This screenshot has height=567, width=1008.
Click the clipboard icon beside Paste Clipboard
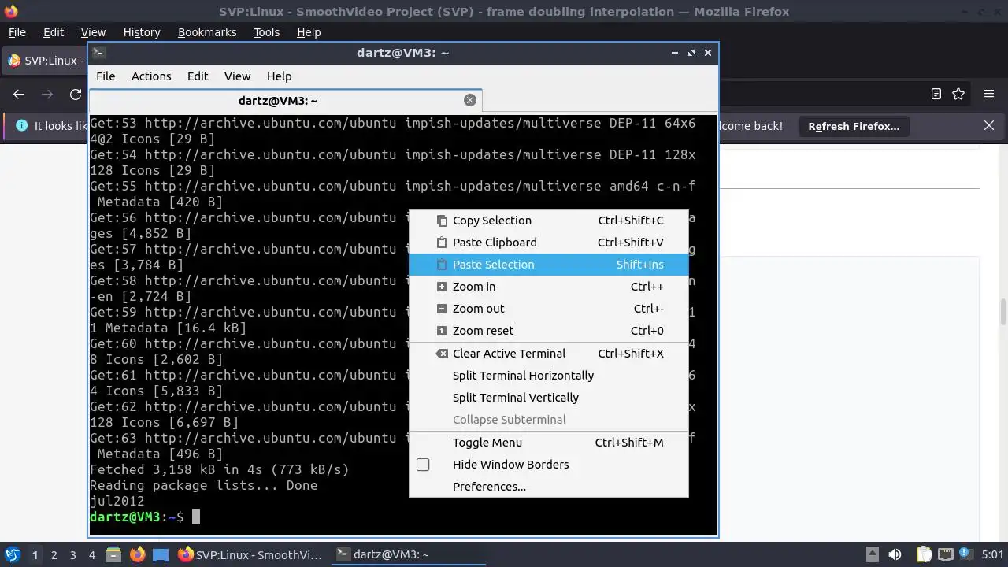coord(442,243)
